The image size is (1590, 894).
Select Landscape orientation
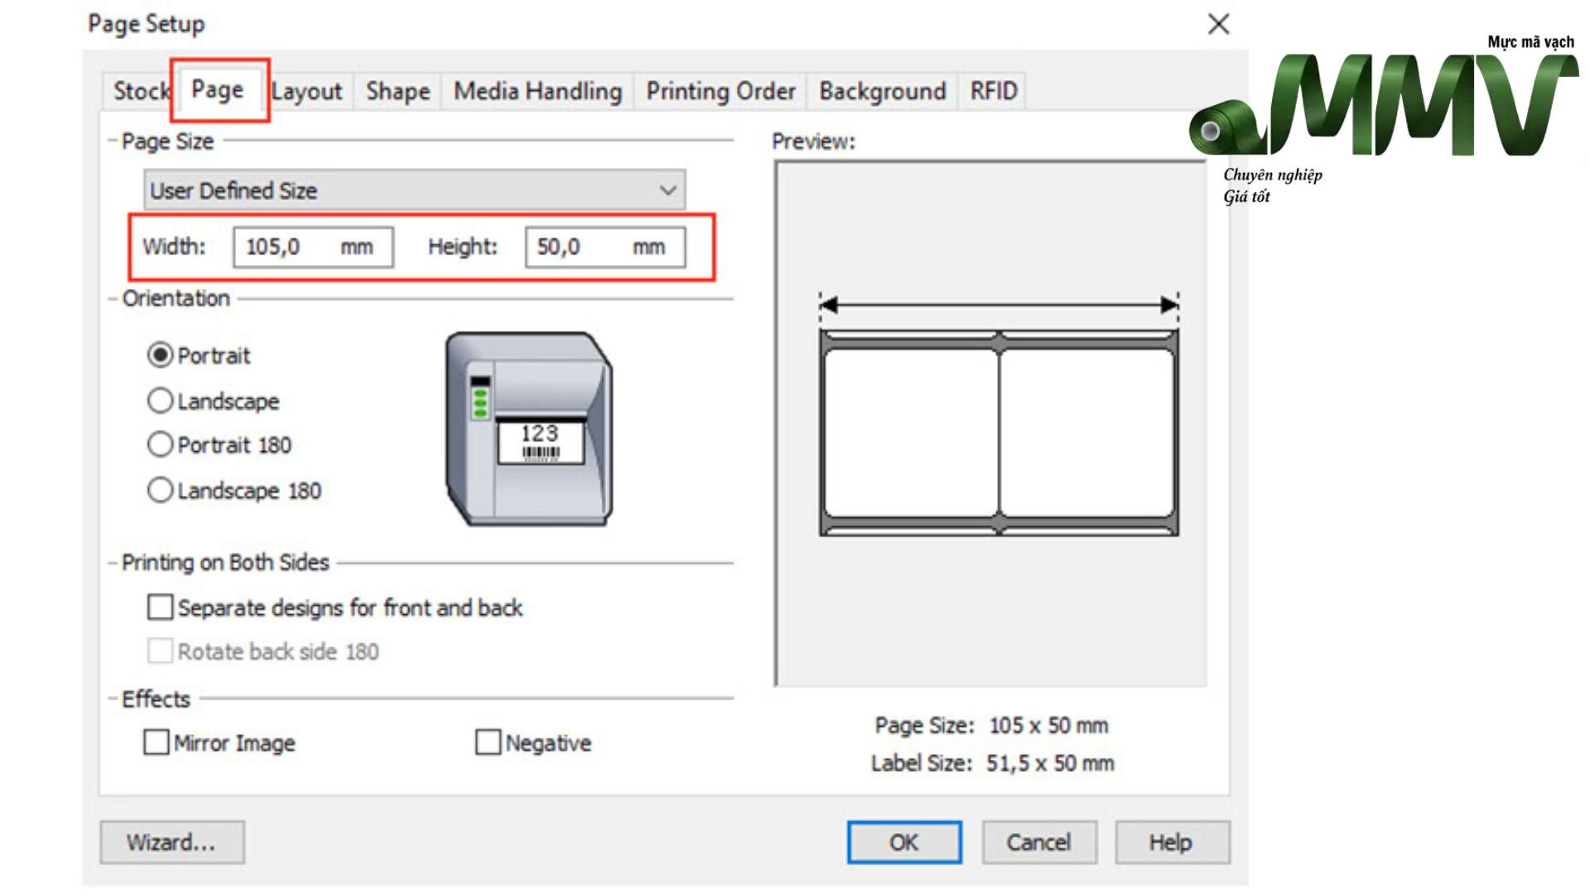[x=214, y=401]
